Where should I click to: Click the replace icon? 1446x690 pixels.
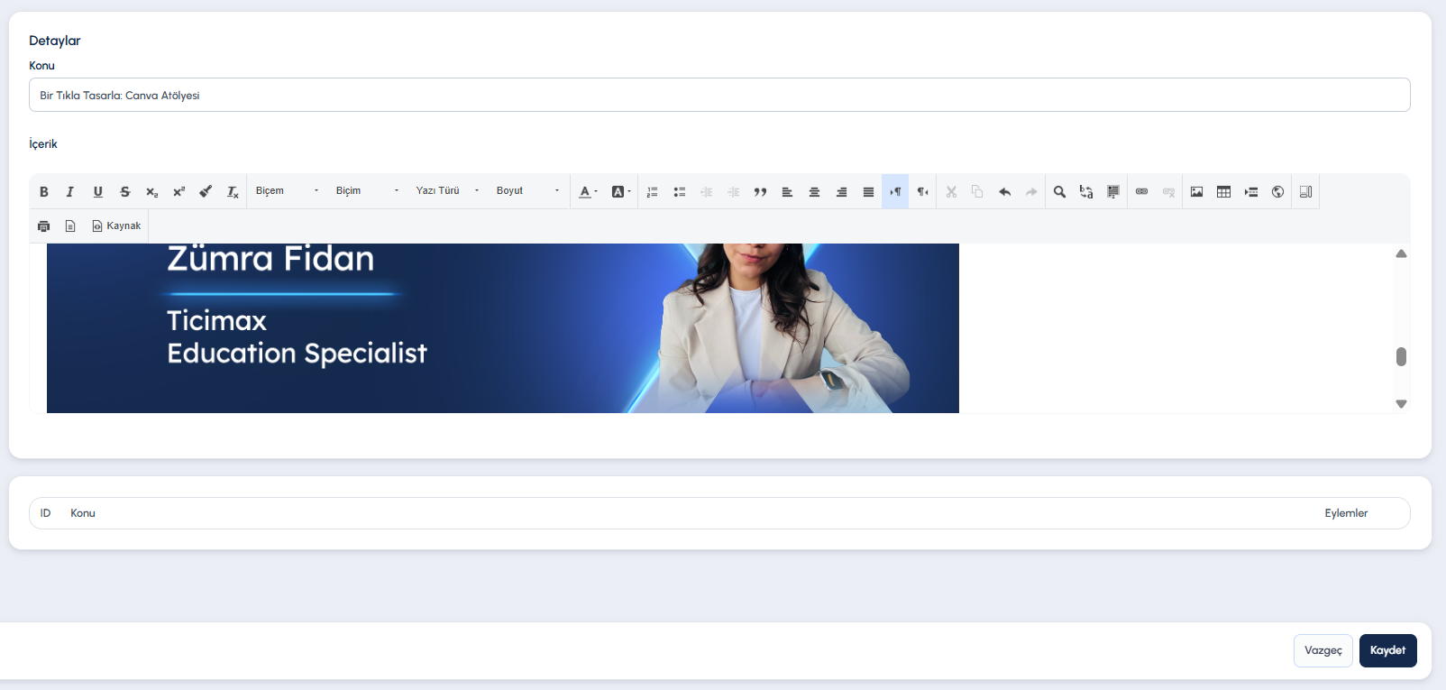click(1086, 191)
